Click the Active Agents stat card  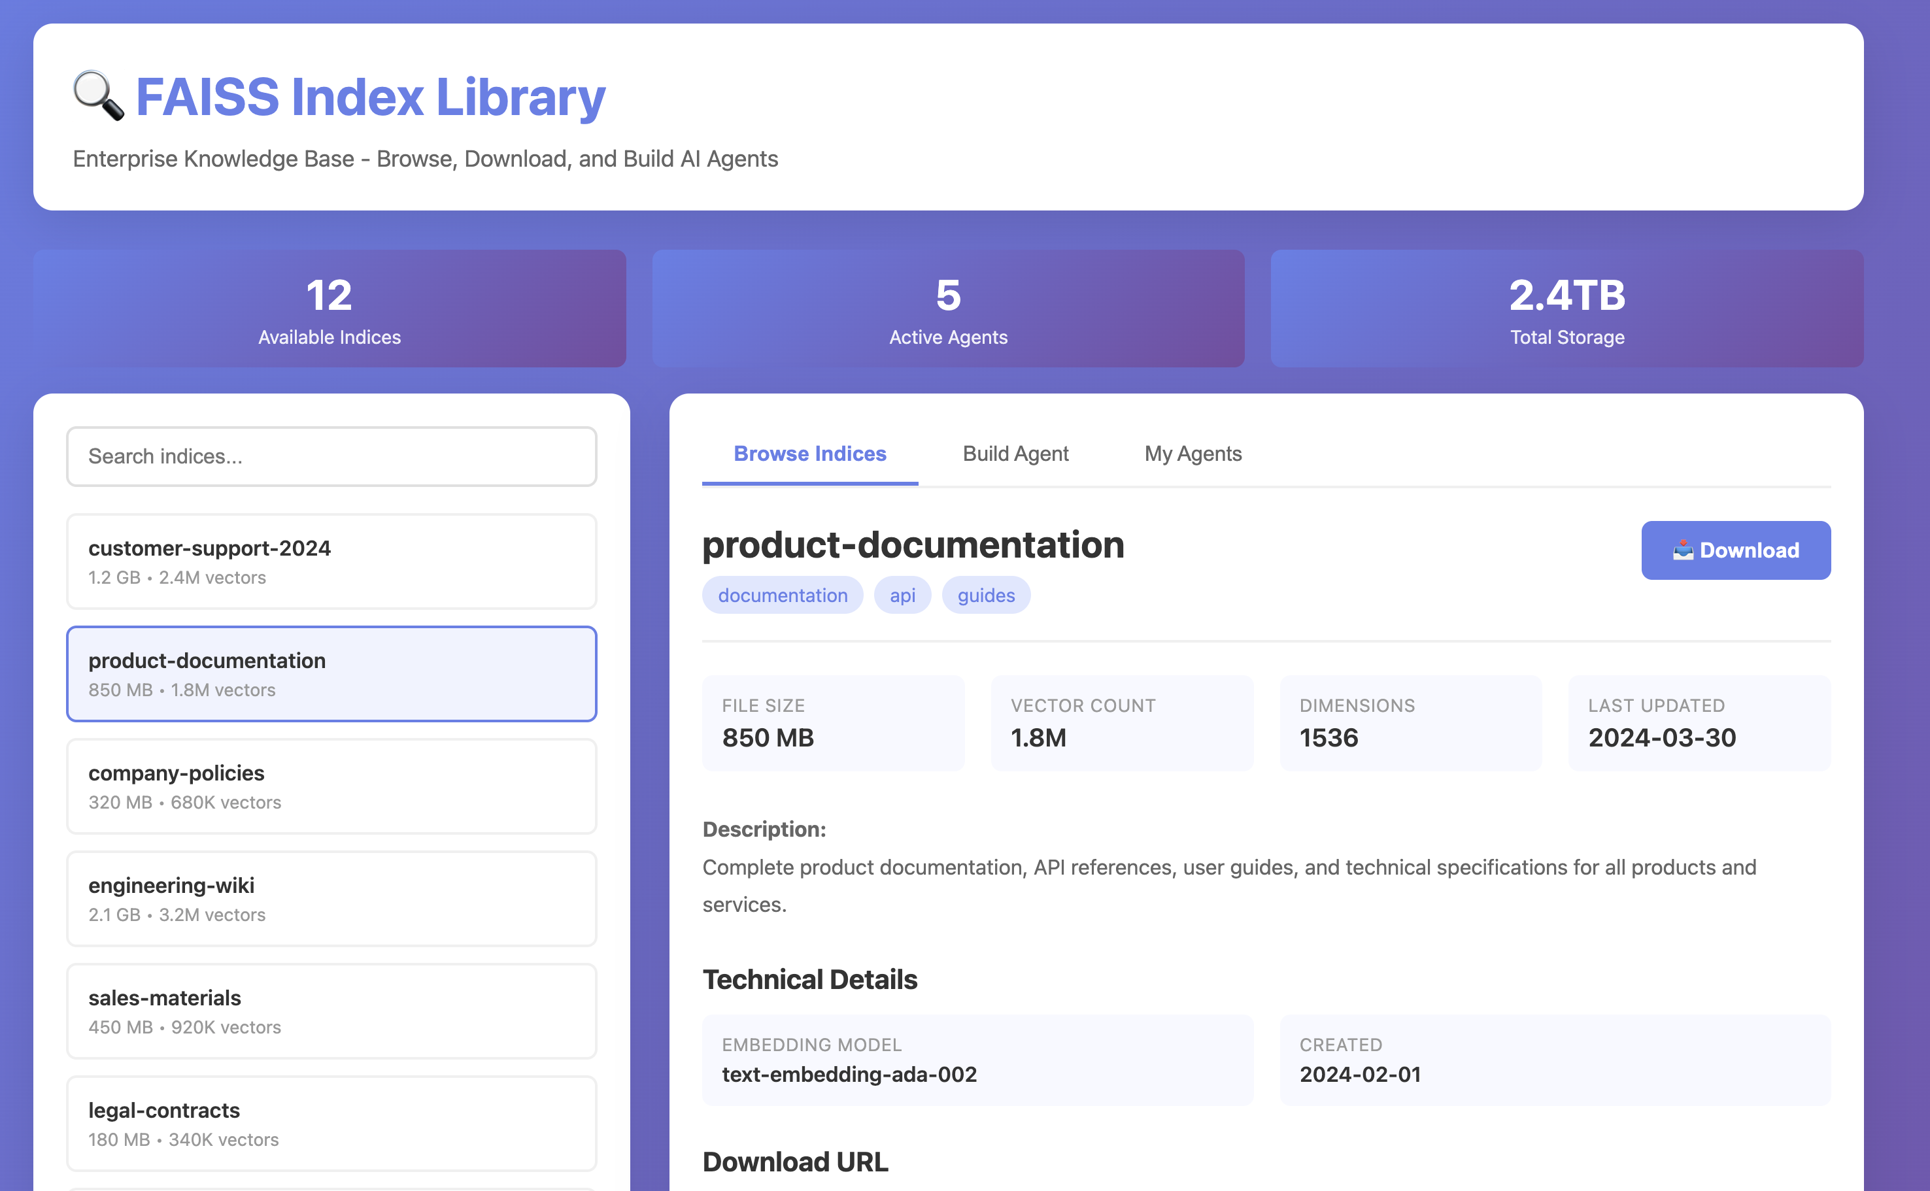[x=947, y=309]
